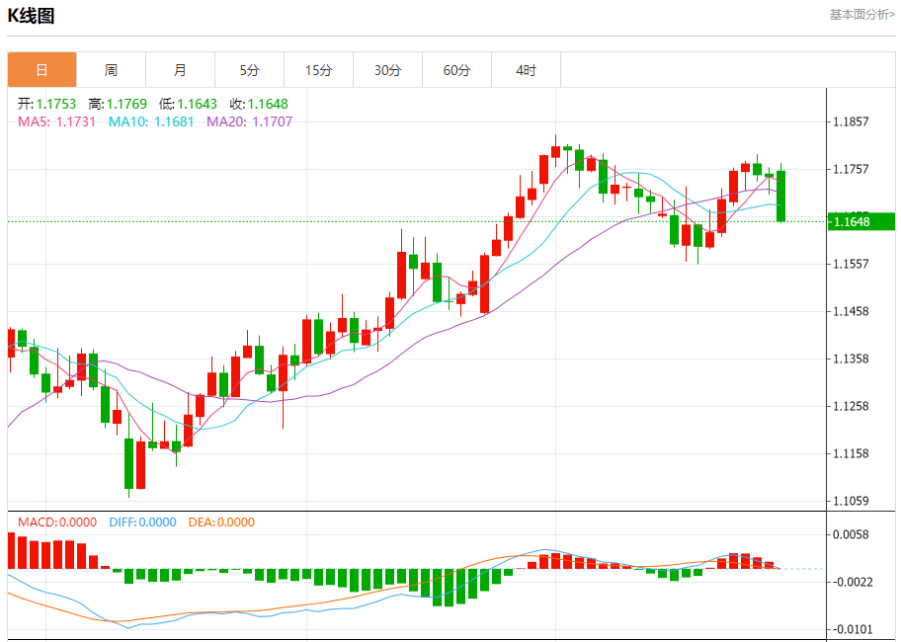Click the MACD value label
901x642 pixels.
coord(57,522)
